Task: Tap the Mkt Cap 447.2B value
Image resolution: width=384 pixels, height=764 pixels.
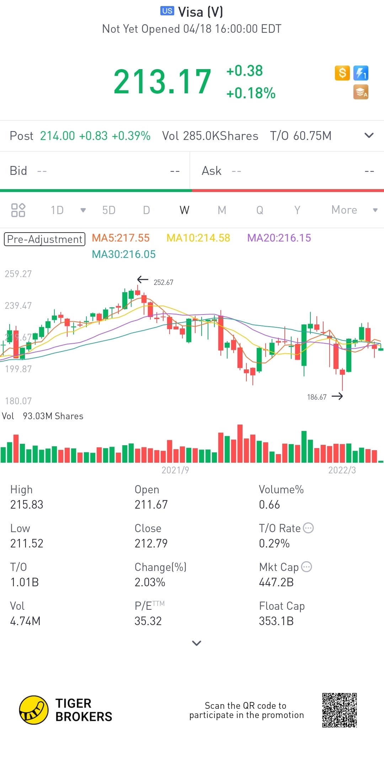Action: click(276, 582)
